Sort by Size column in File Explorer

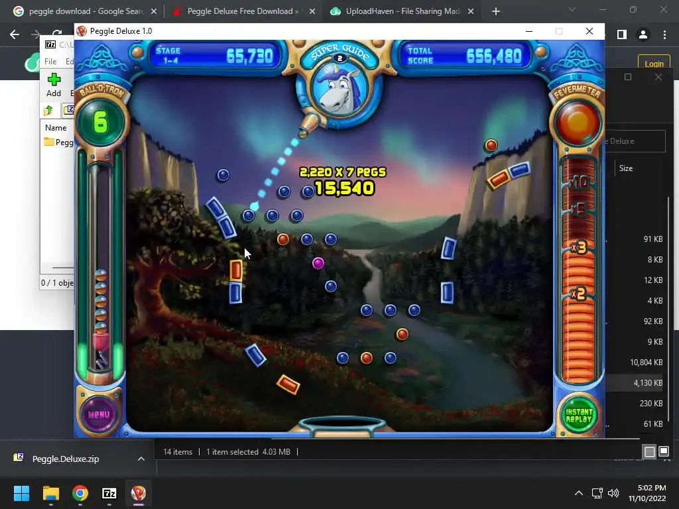click(626, 168)
